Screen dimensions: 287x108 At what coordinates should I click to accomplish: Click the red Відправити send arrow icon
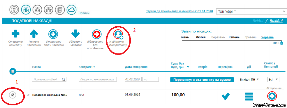[x=272, y=96]
